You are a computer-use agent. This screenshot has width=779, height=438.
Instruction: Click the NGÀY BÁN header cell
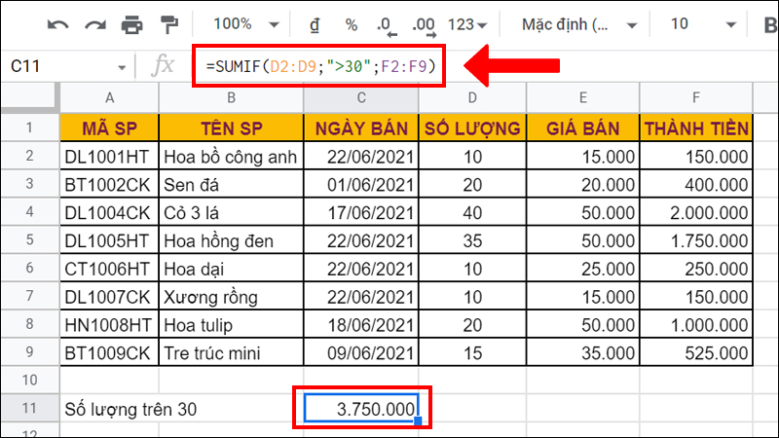click(361, 128)
